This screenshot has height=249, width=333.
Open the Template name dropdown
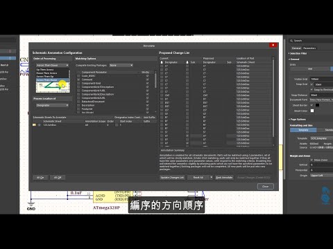tap(321, 138)
